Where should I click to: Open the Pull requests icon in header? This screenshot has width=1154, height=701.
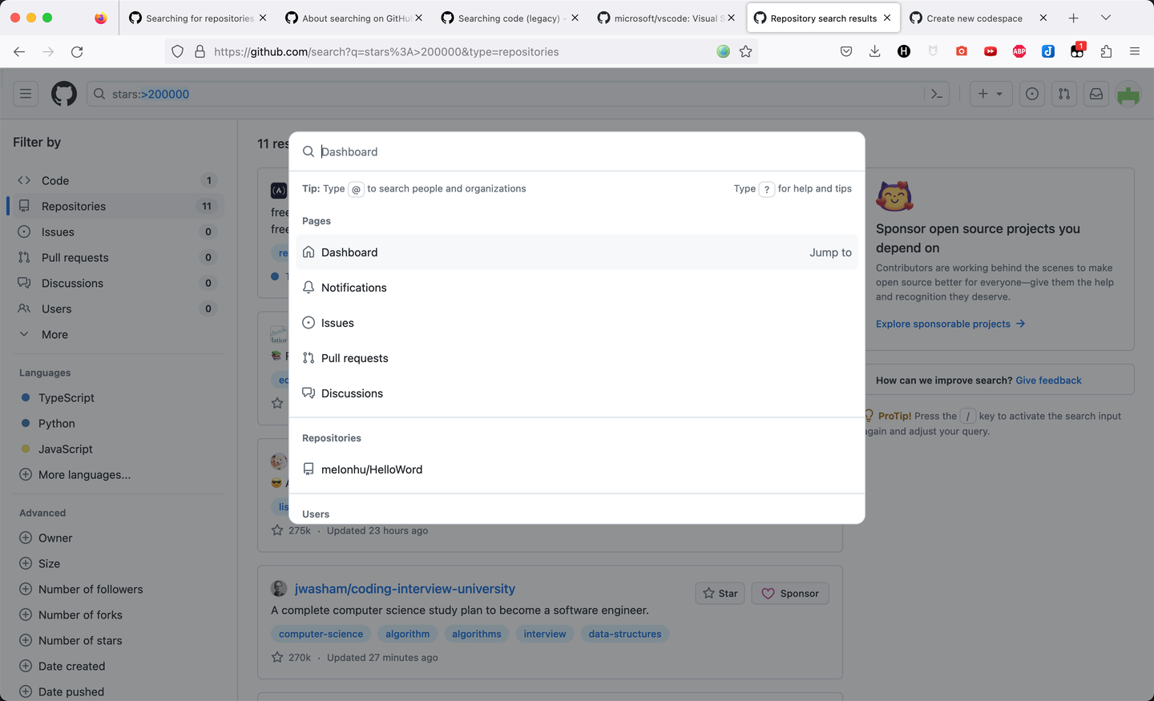click(1064, 94)
